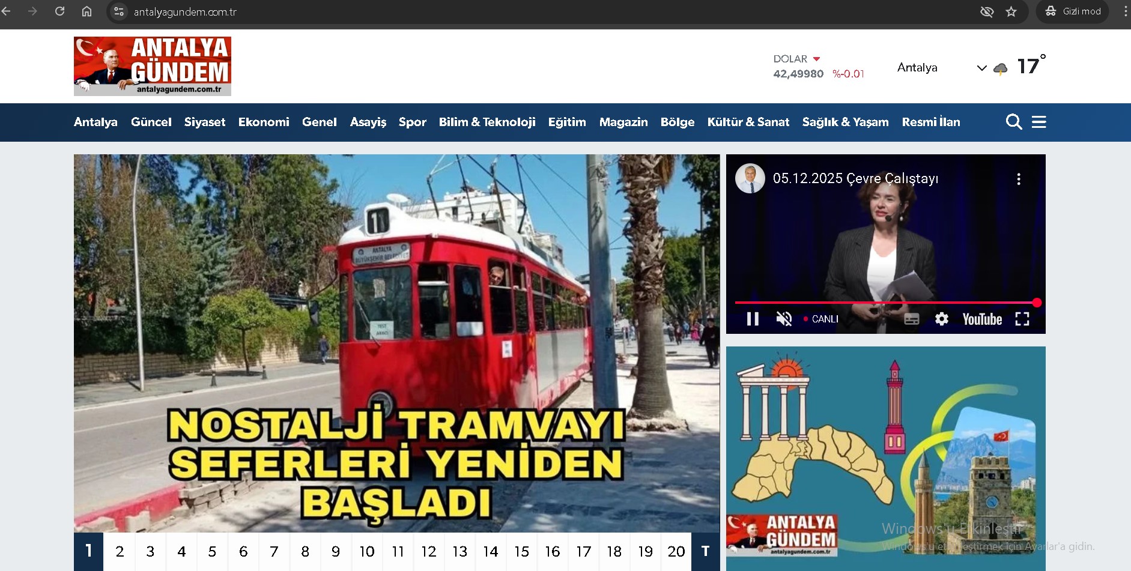Switch the video to fullscreen mode

point(1023,319)
